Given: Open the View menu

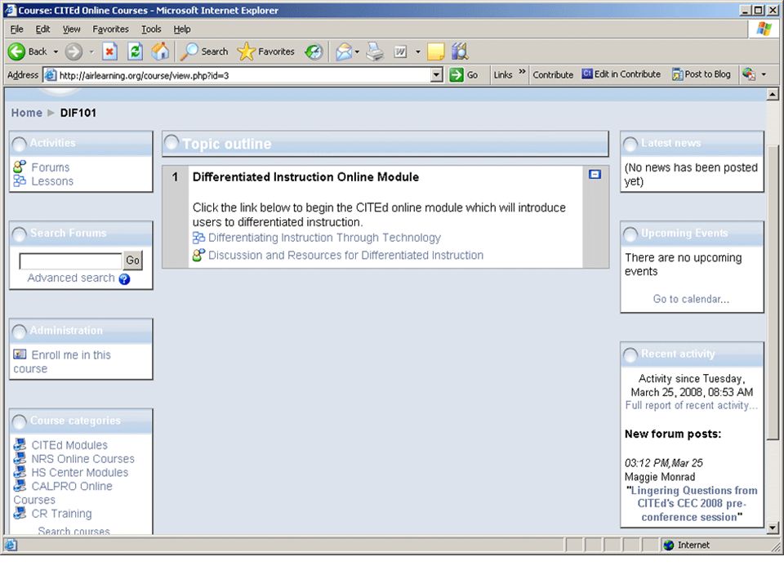Looking at the screenshot, I should 71,29.
